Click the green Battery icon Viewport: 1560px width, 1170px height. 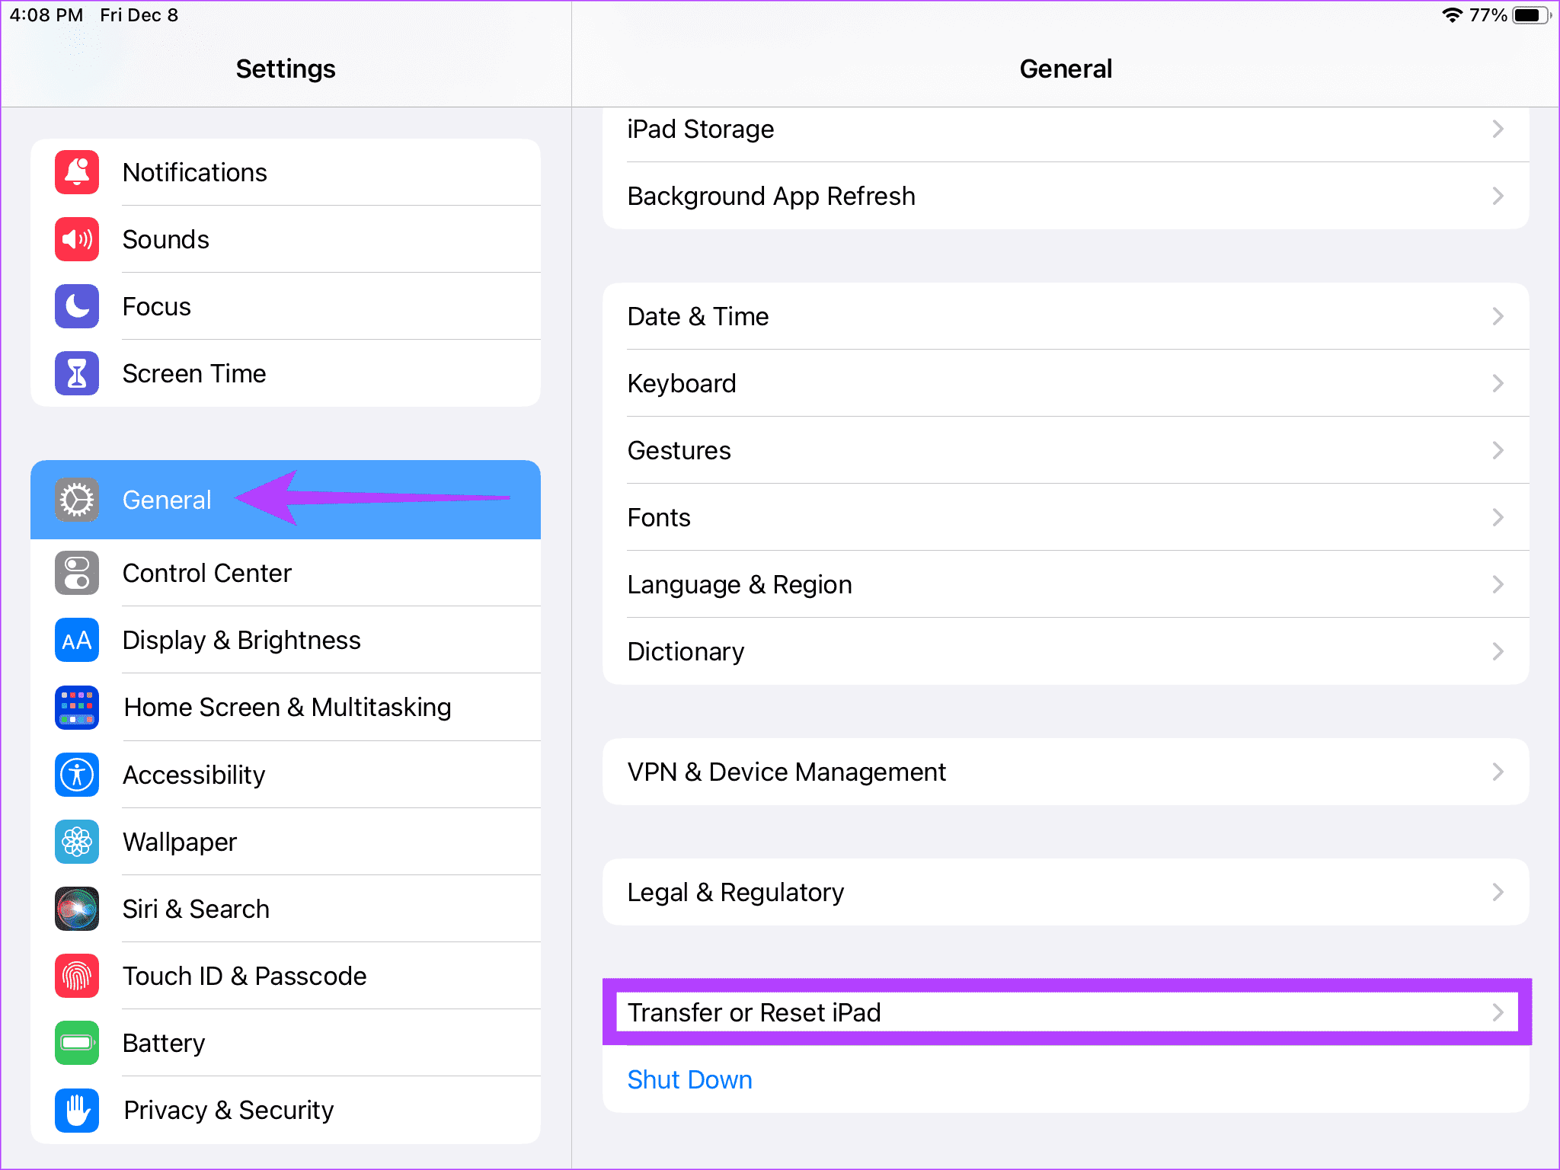(x=76, y=1043)
